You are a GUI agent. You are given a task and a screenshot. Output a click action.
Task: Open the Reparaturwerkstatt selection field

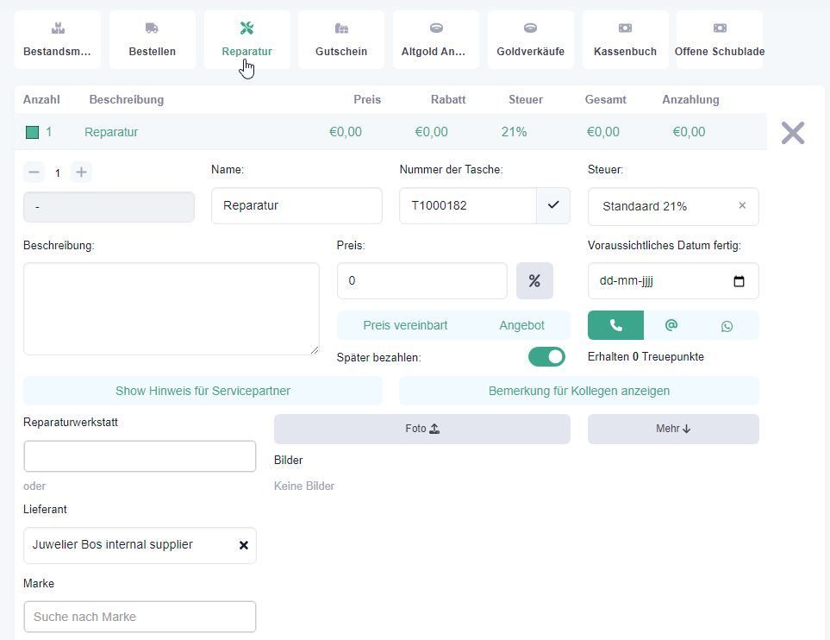click(x=140, y=456)
